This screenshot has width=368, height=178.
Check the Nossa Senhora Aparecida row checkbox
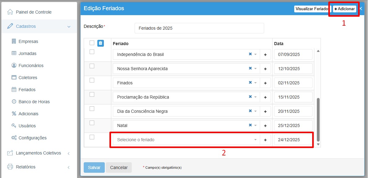[x=92, y=66]
